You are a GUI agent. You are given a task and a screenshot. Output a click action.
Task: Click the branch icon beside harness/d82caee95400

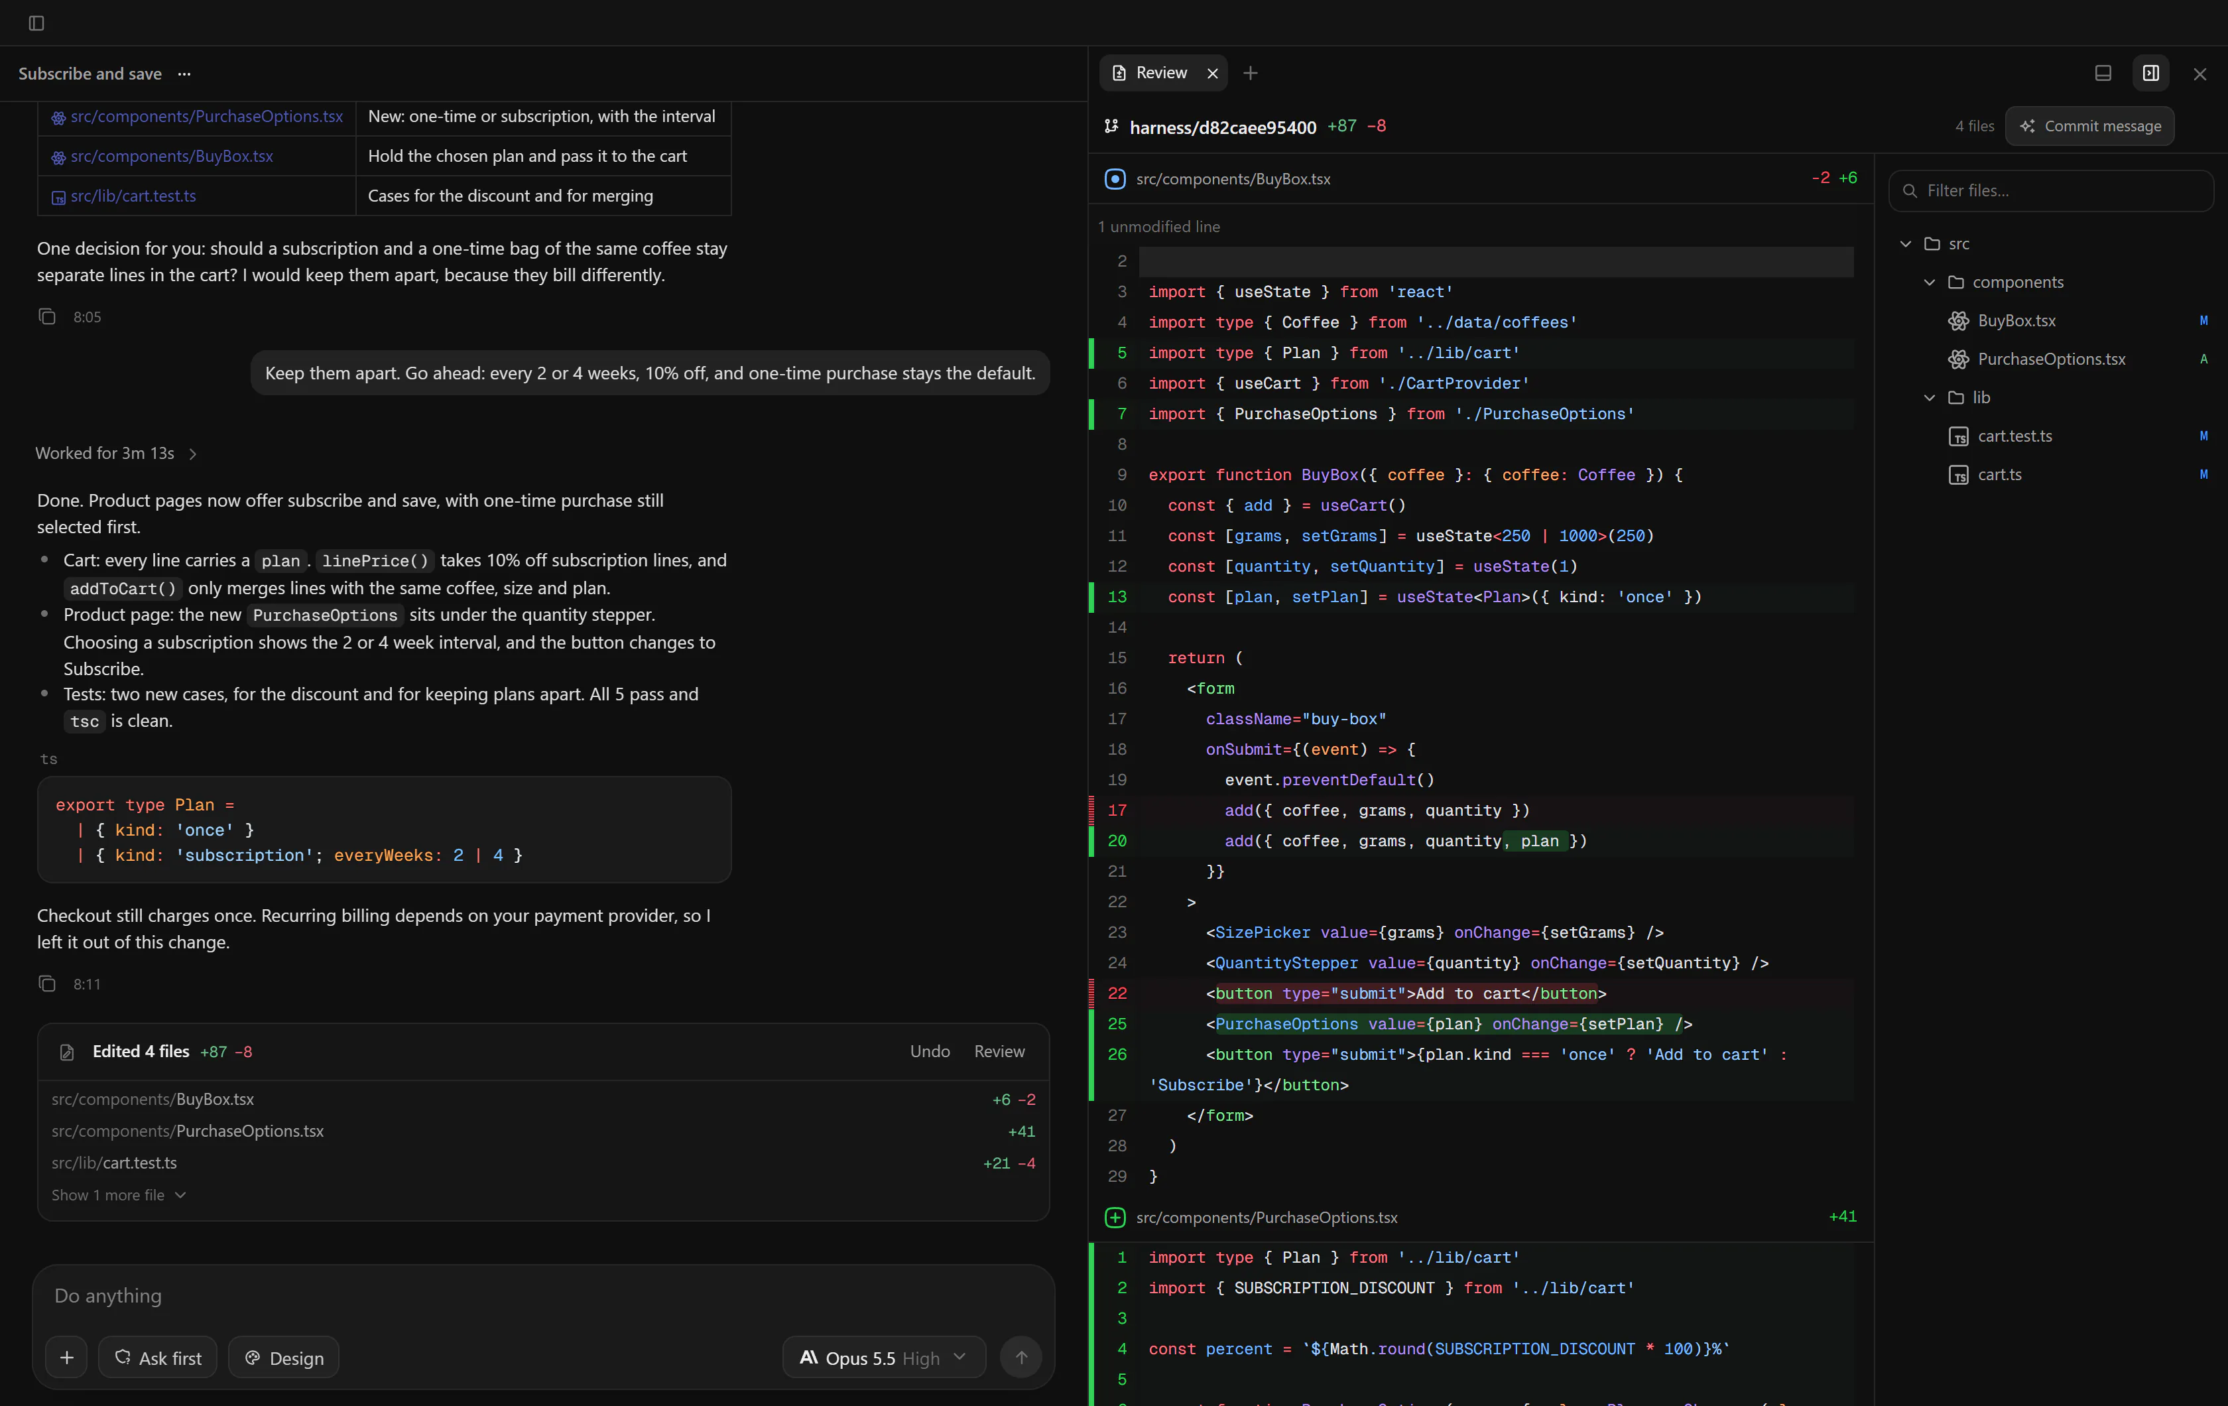1111,127
